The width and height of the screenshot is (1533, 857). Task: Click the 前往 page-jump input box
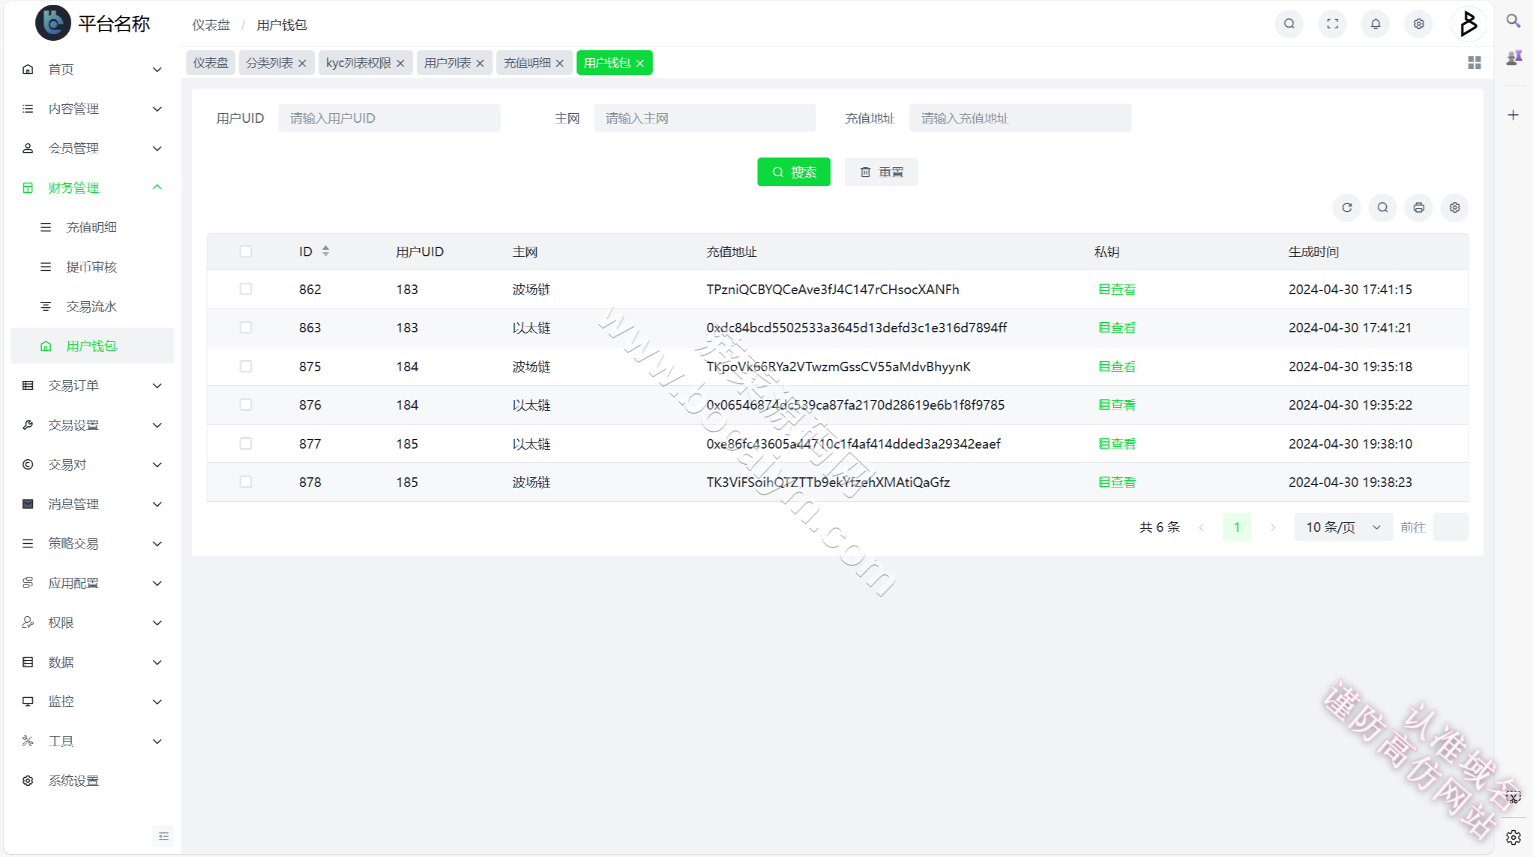[1450, 528]
